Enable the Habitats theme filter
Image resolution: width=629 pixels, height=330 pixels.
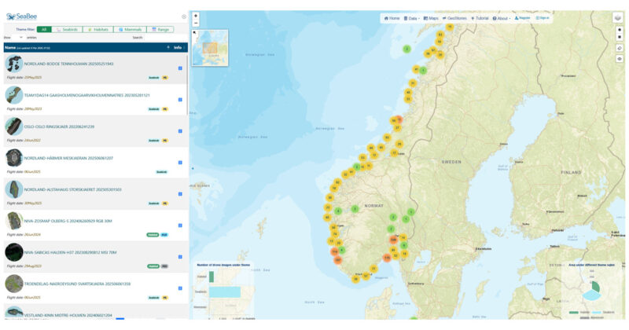pyautogui.click(x=97, y=29)
